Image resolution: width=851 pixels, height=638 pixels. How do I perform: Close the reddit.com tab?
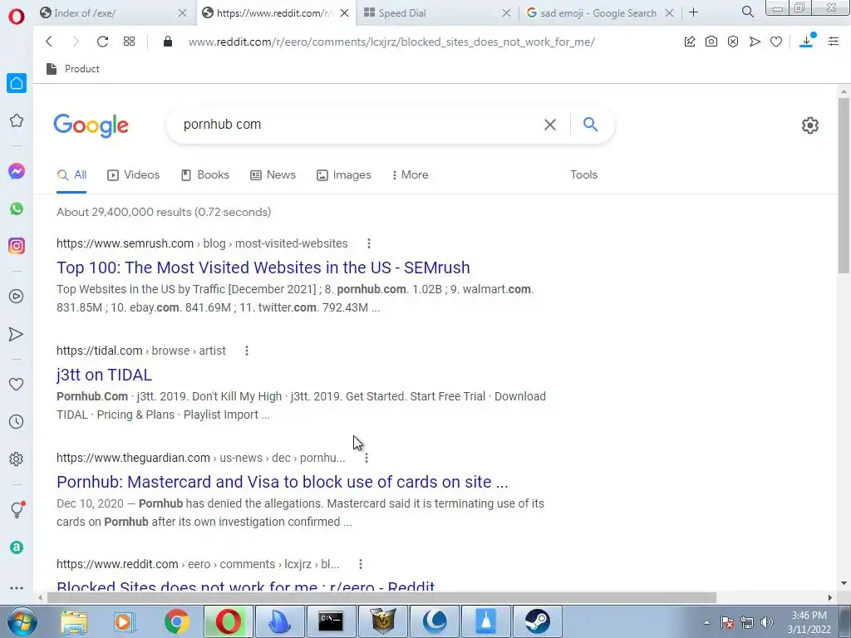[345, 12]
